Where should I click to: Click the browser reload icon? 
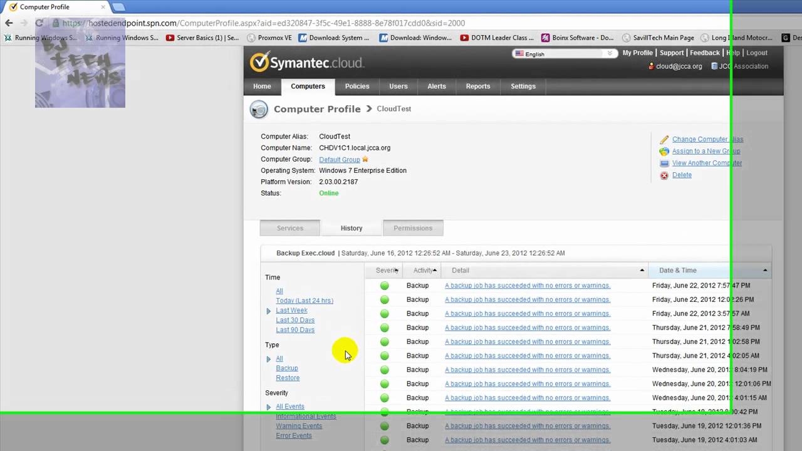pos(39,23)
